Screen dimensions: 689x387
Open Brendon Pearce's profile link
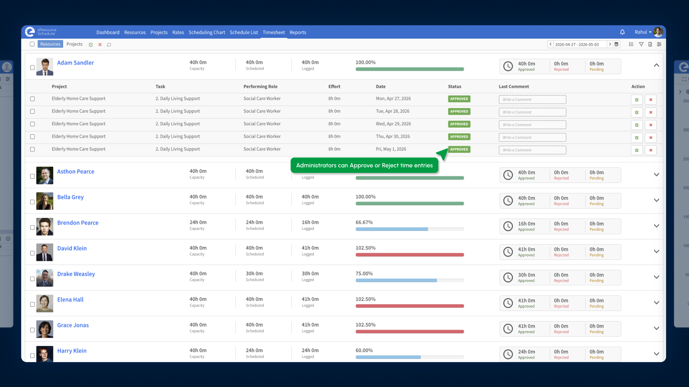pyautogui.click(x=78, y=223)
